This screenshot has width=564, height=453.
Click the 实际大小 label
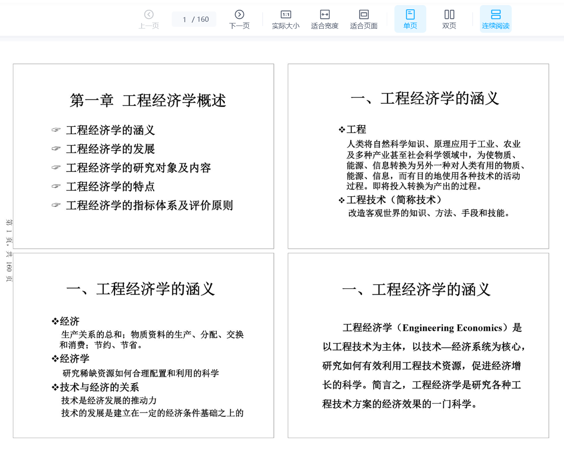click(286, 26)
